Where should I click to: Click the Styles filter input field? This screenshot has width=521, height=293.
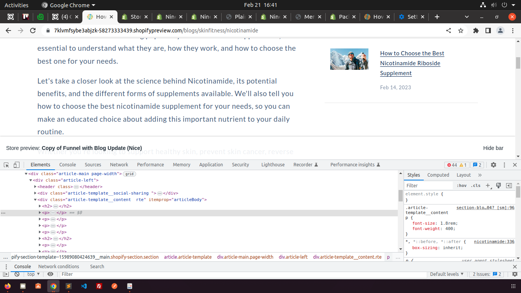(x=428, y=185)
